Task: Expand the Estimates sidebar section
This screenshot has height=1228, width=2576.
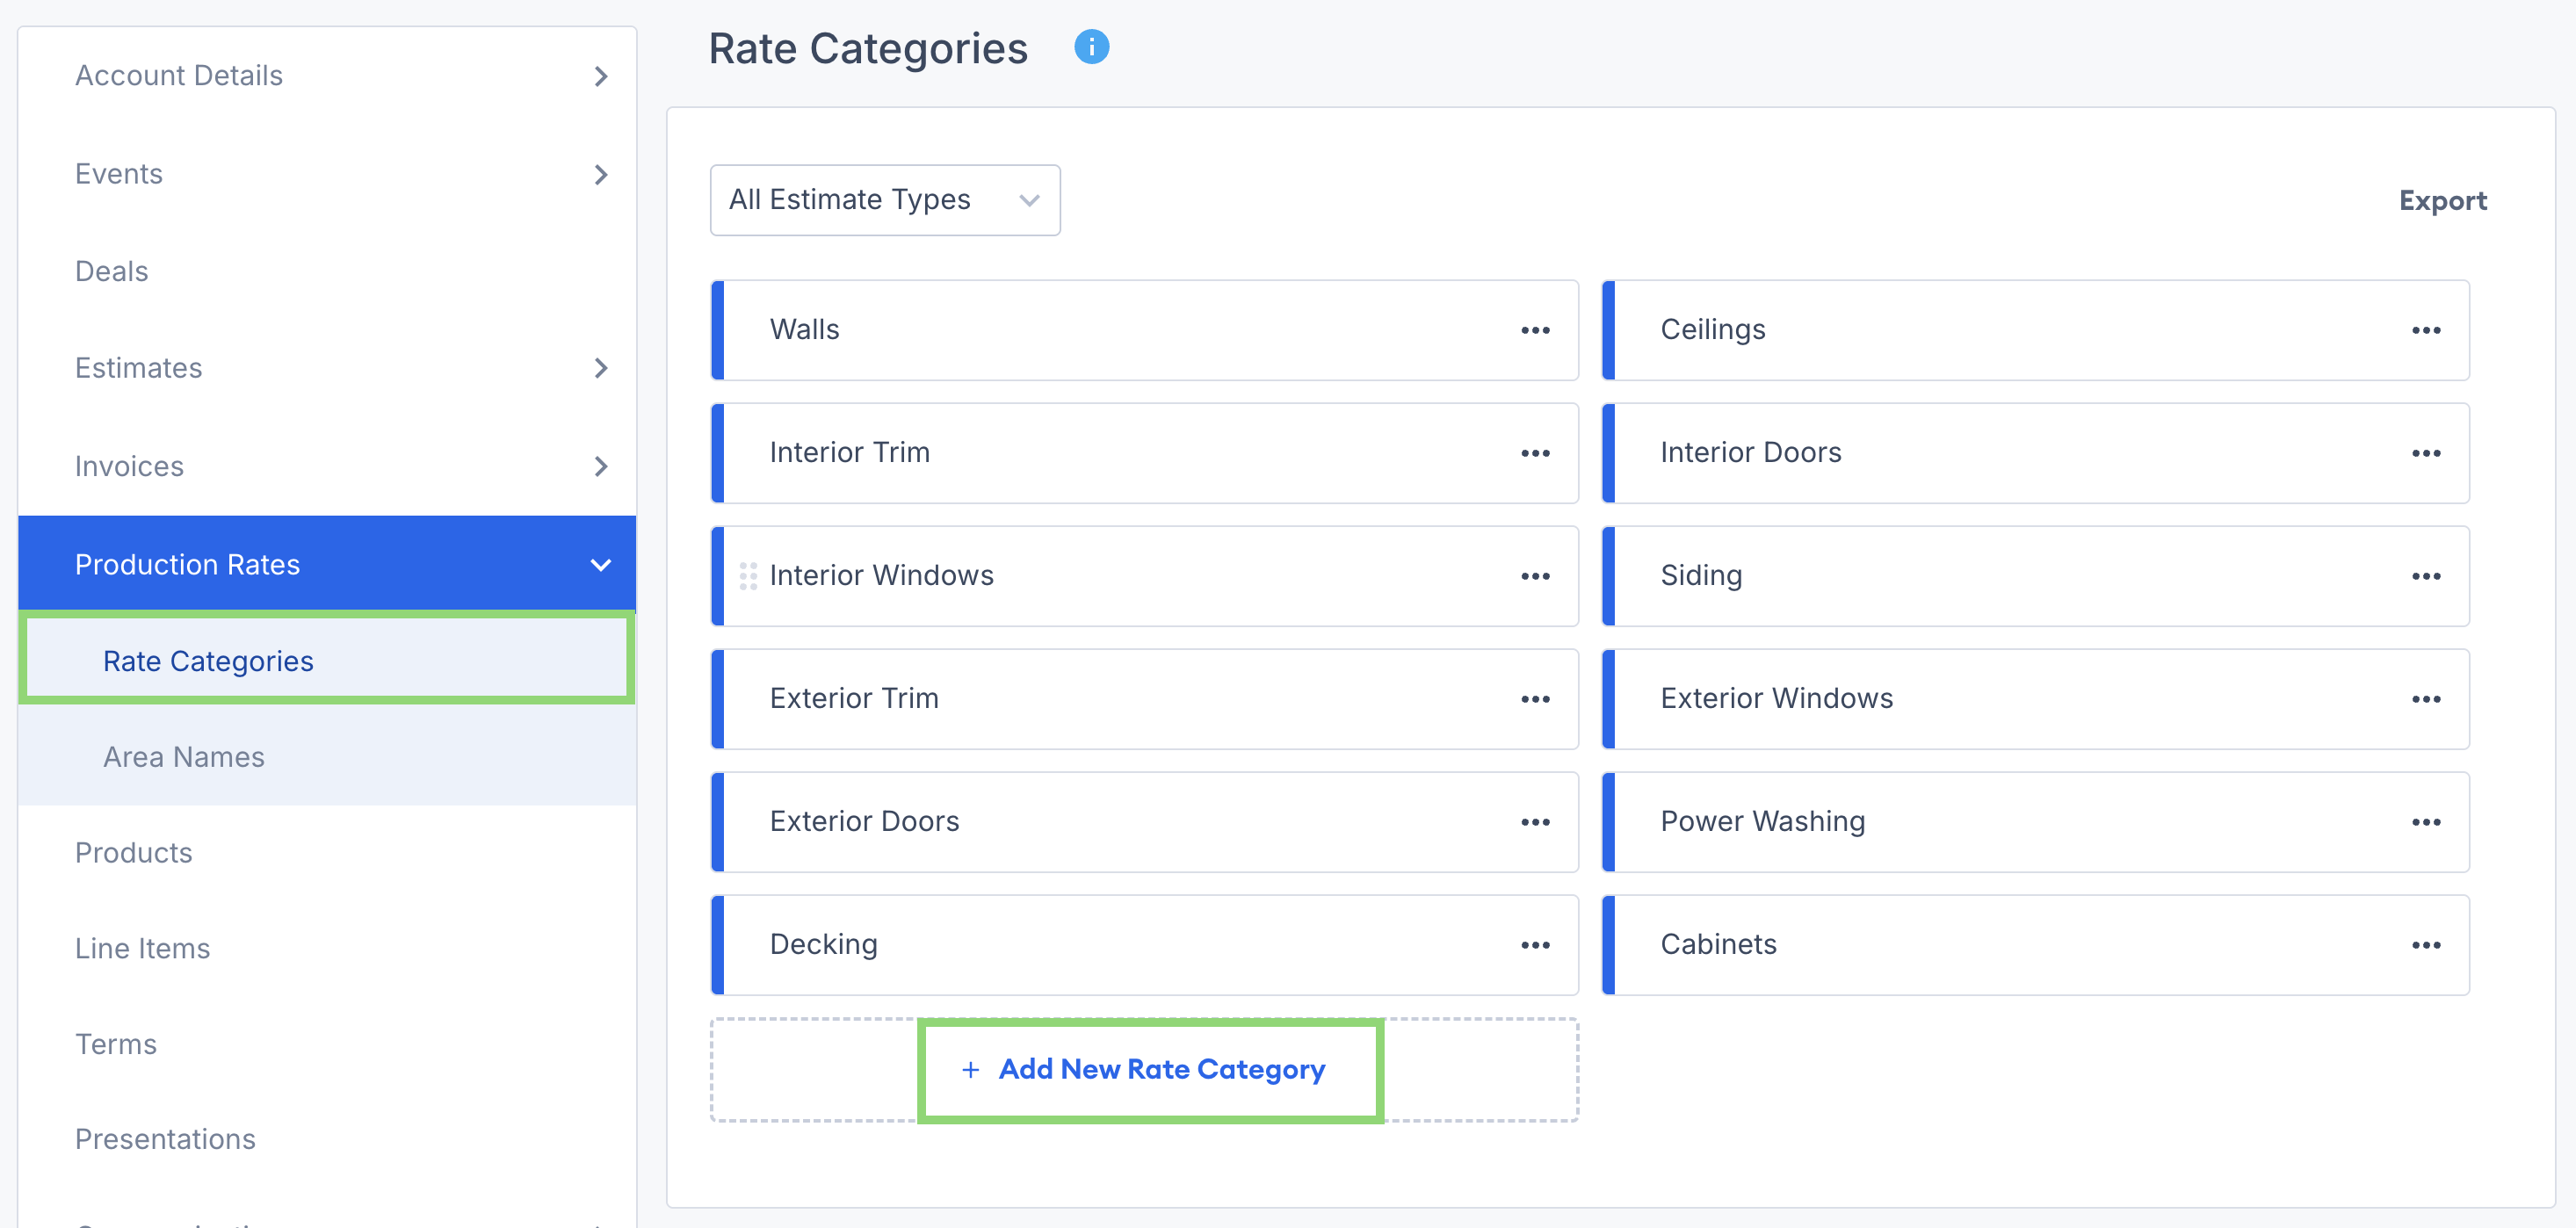Action: pyautogui.click(x=327, y=368)
